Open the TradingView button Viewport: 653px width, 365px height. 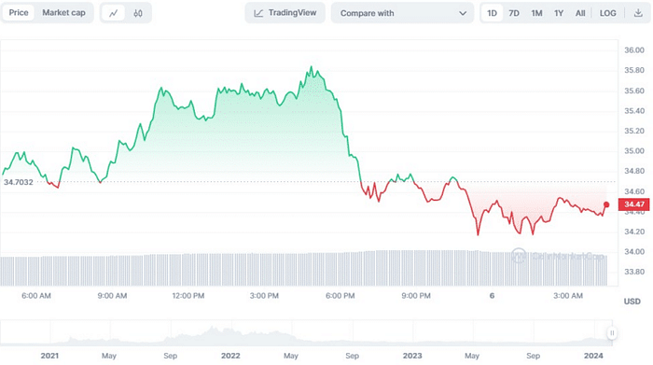coord(285,13)
